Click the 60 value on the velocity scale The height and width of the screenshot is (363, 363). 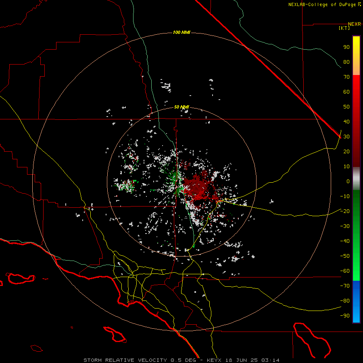(x=346, y=92)
